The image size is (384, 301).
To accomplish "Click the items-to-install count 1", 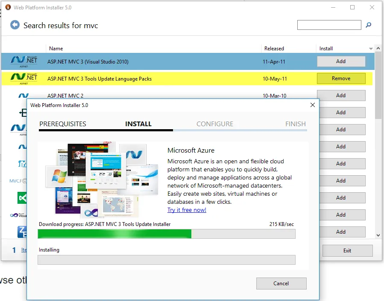I will pos(14,250).
